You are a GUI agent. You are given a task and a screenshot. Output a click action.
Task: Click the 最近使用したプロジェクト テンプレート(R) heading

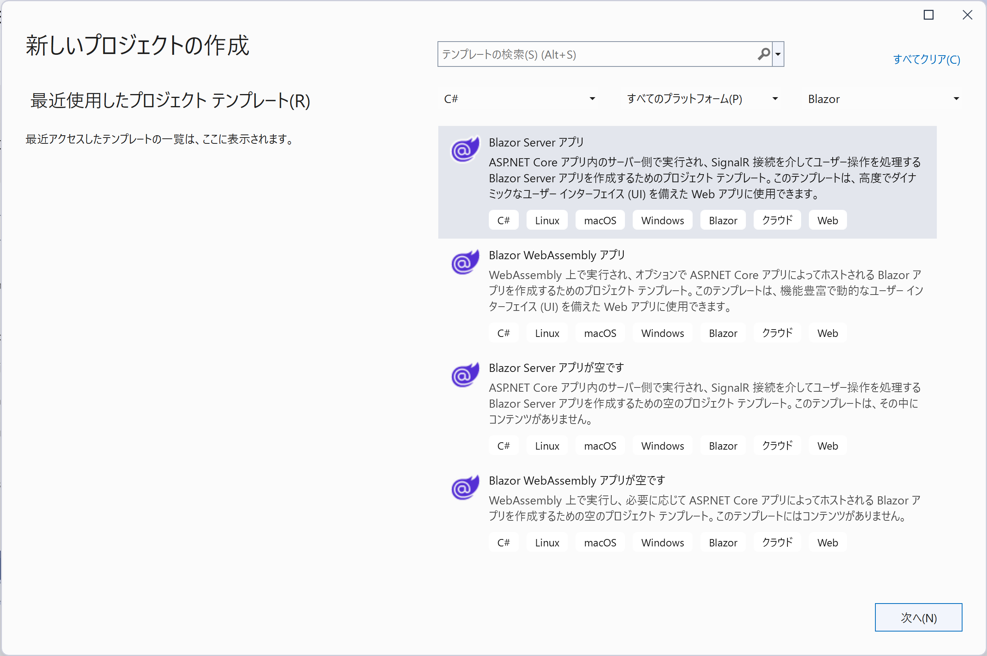click(170, 100)
